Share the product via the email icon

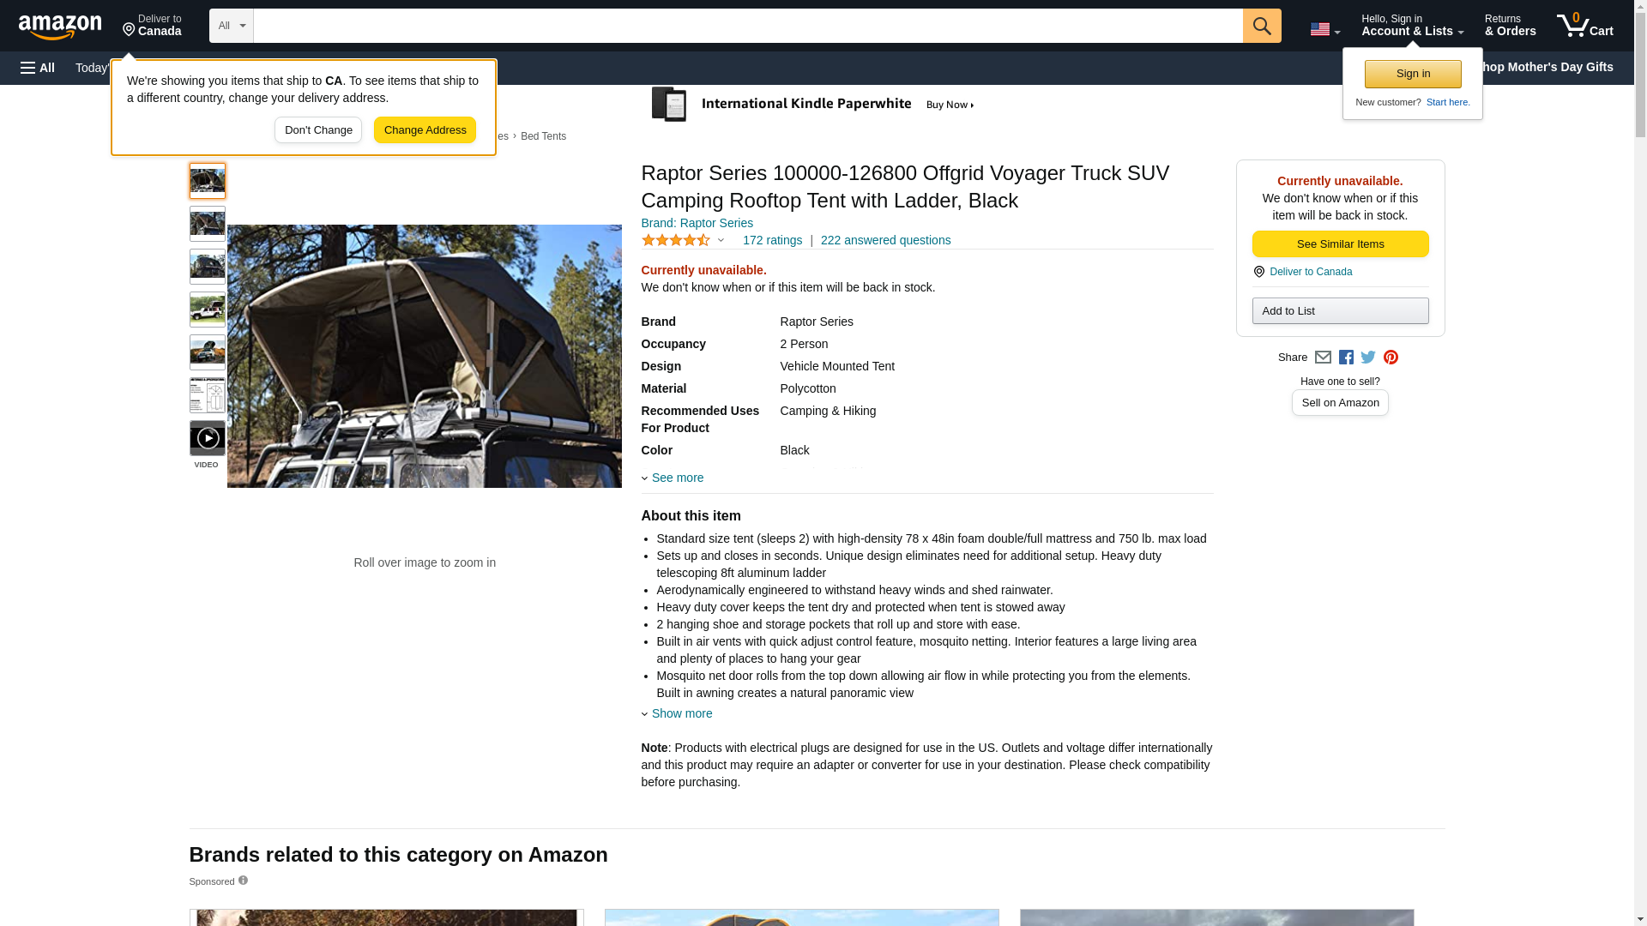1323,358
